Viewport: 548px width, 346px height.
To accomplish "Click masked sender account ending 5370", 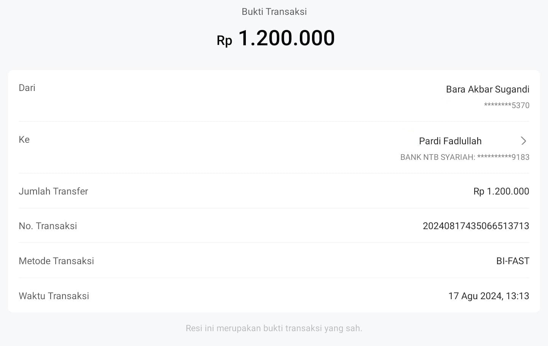I will tap(507, 105).
